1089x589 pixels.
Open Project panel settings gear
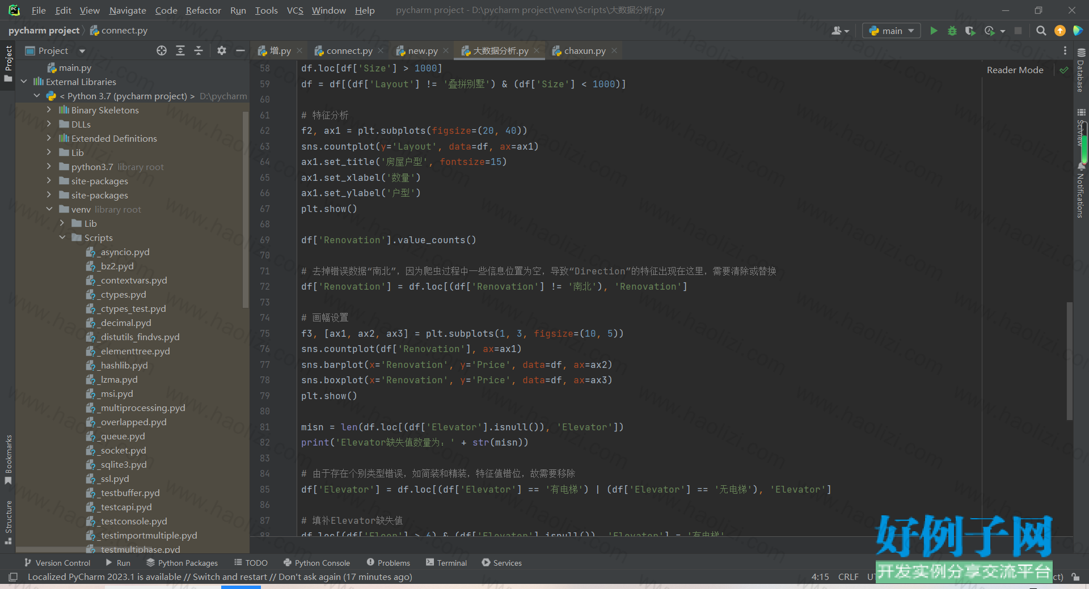(222, 50)
